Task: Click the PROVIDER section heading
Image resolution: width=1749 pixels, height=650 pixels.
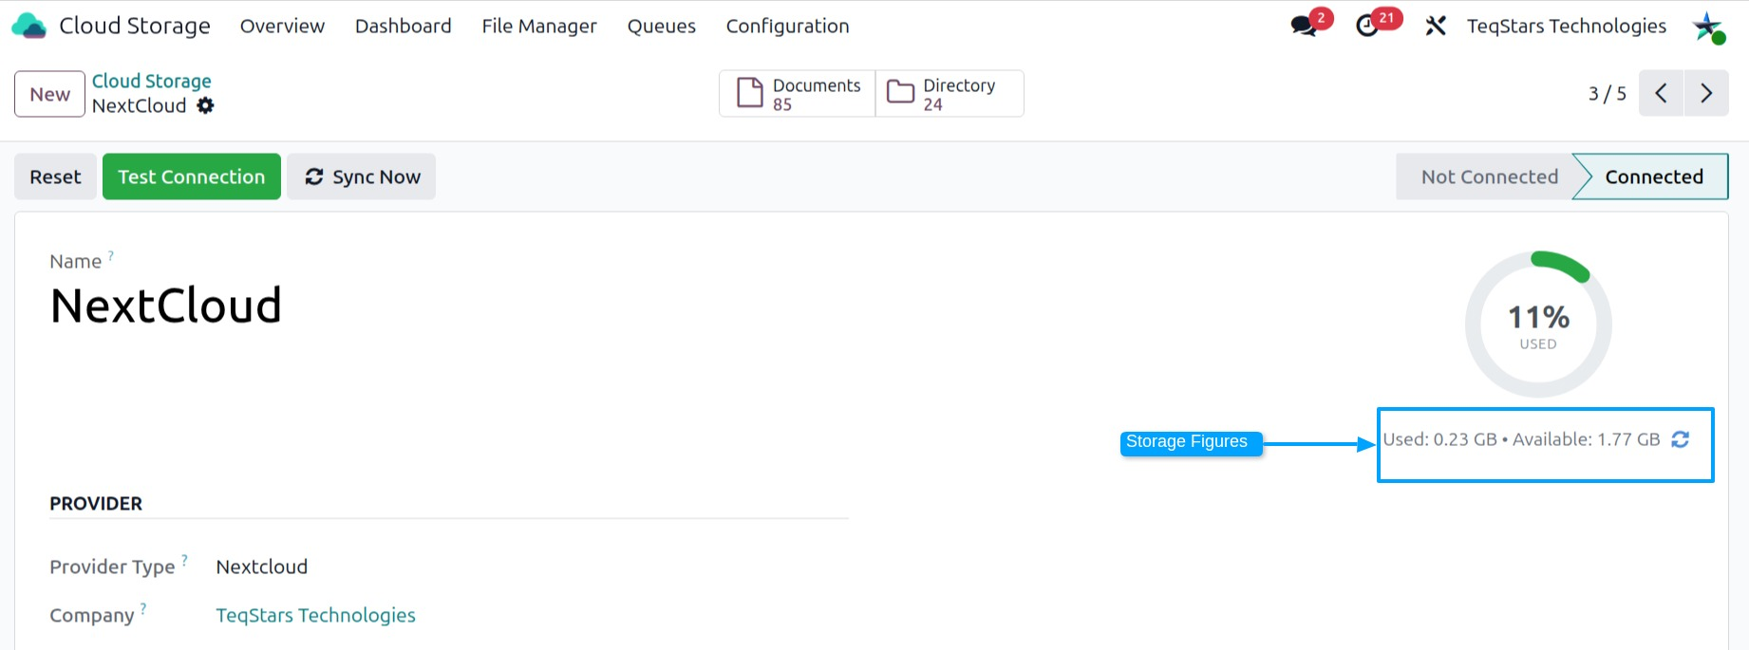Action: pos(96,503)
